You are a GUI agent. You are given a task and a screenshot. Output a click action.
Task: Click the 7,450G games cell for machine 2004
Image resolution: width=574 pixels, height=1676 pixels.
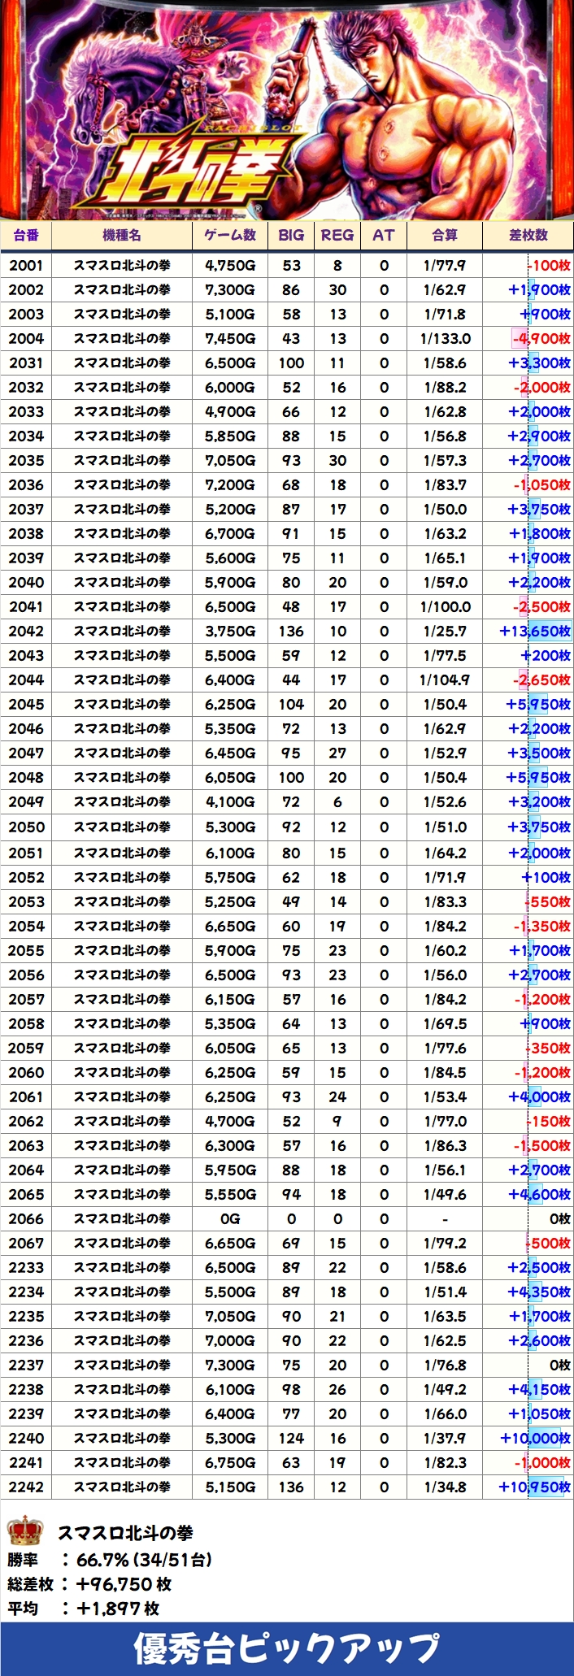point(230,338)
